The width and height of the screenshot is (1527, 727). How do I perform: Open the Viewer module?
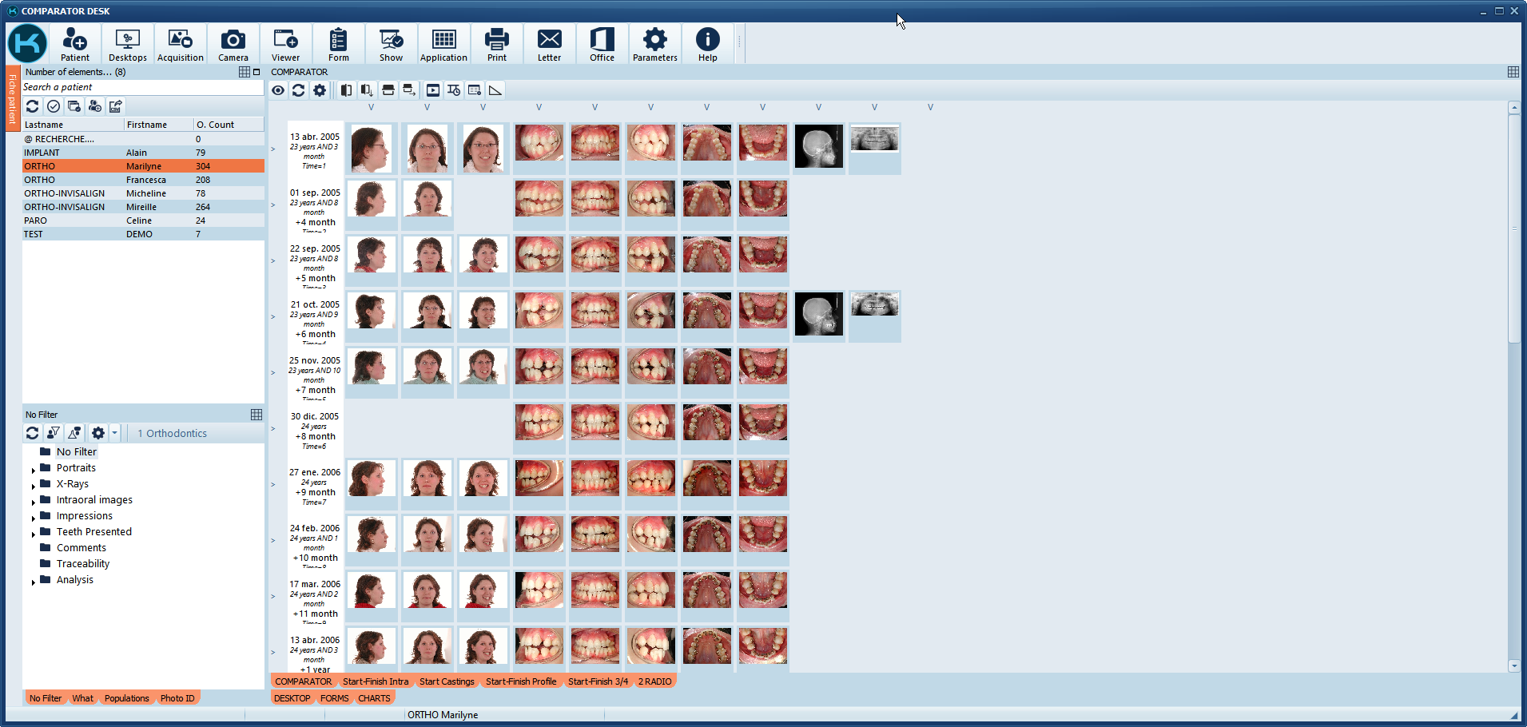click(285, 44)
